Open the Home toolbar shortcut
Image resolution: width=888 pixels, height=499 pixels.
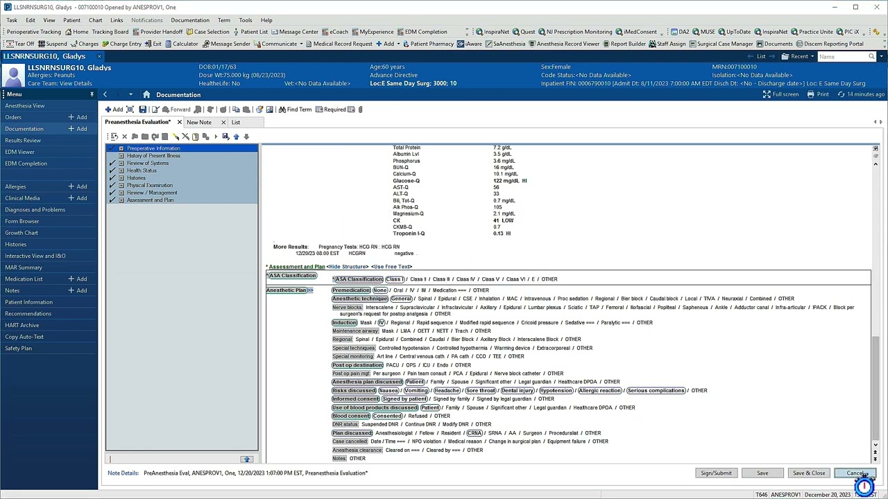(76, 32)
